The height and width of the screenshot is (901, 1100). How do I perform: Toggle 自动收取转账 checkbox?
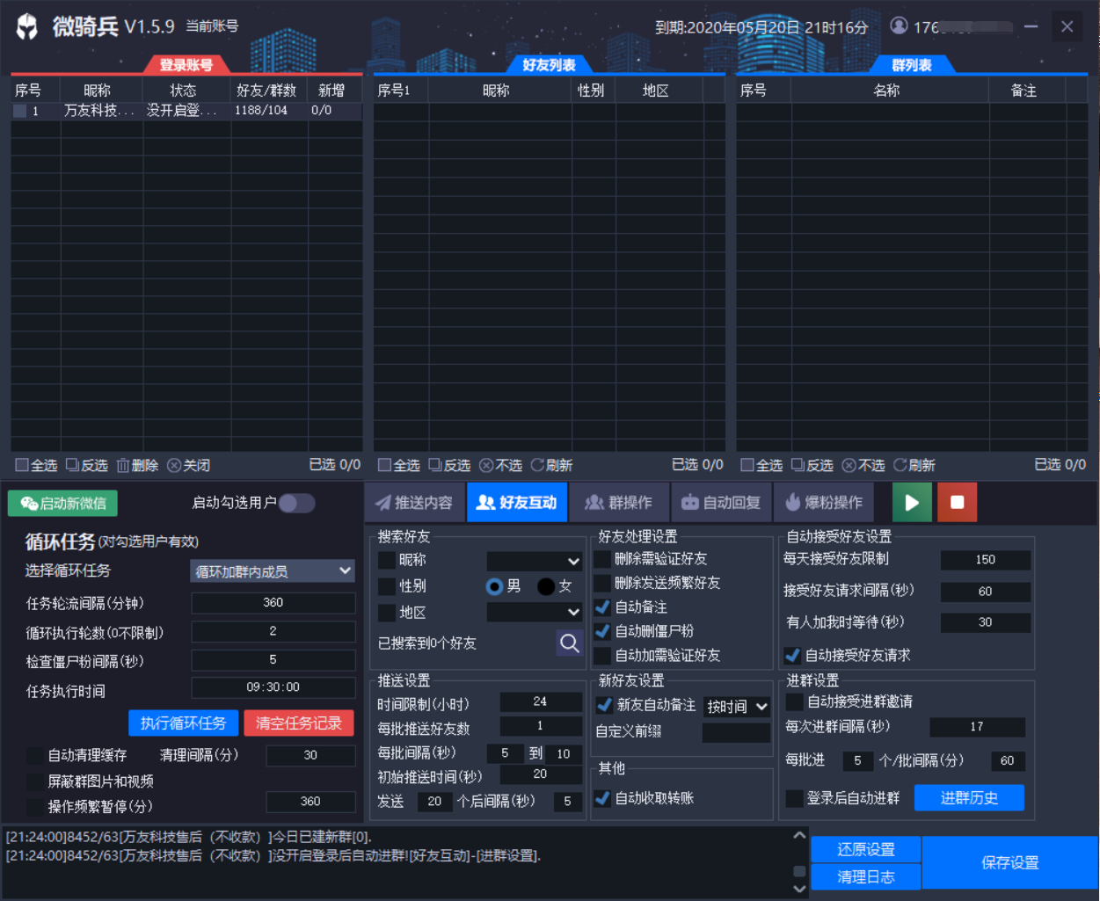pyautogui.click(x=602, y=798)
